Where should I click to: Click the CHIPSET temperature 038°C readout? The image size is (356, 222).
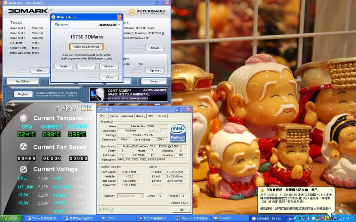51,134
